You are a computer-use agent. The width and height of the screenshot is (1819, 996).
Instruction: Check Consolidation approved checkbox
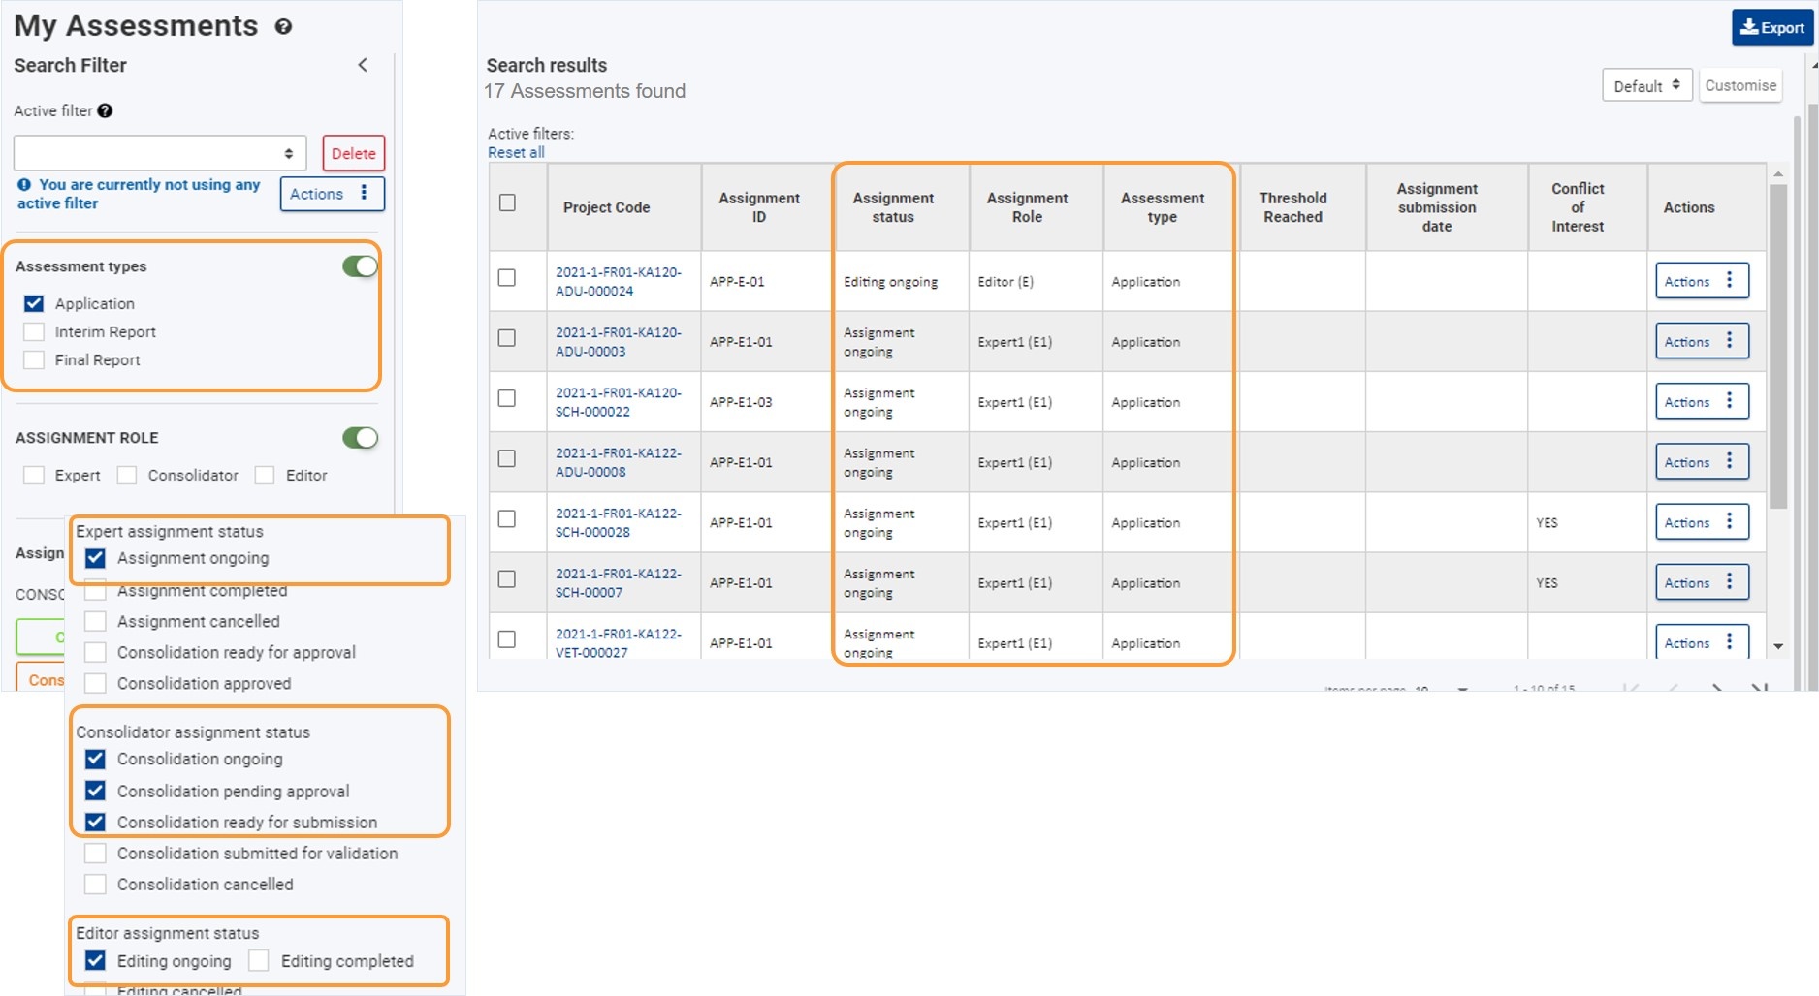(x=95, y=683)
